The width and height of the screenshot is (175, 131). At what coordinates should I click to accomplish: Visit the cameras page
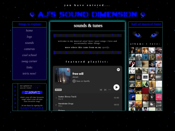(29, 49)
